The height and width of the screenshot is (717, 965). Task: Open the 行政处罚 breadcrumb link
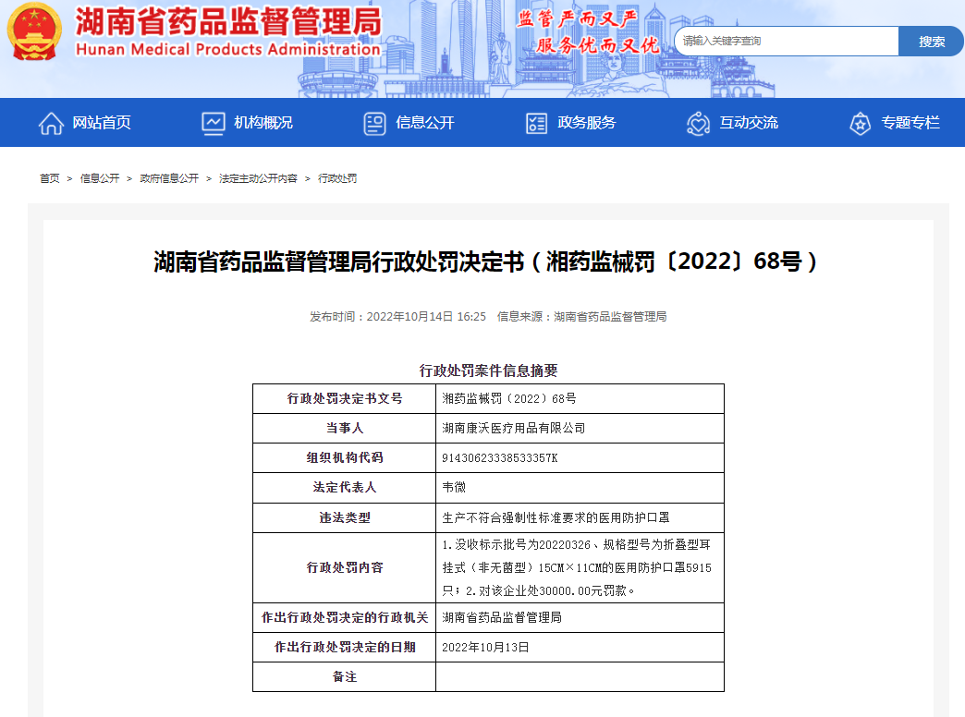[337, 178]
